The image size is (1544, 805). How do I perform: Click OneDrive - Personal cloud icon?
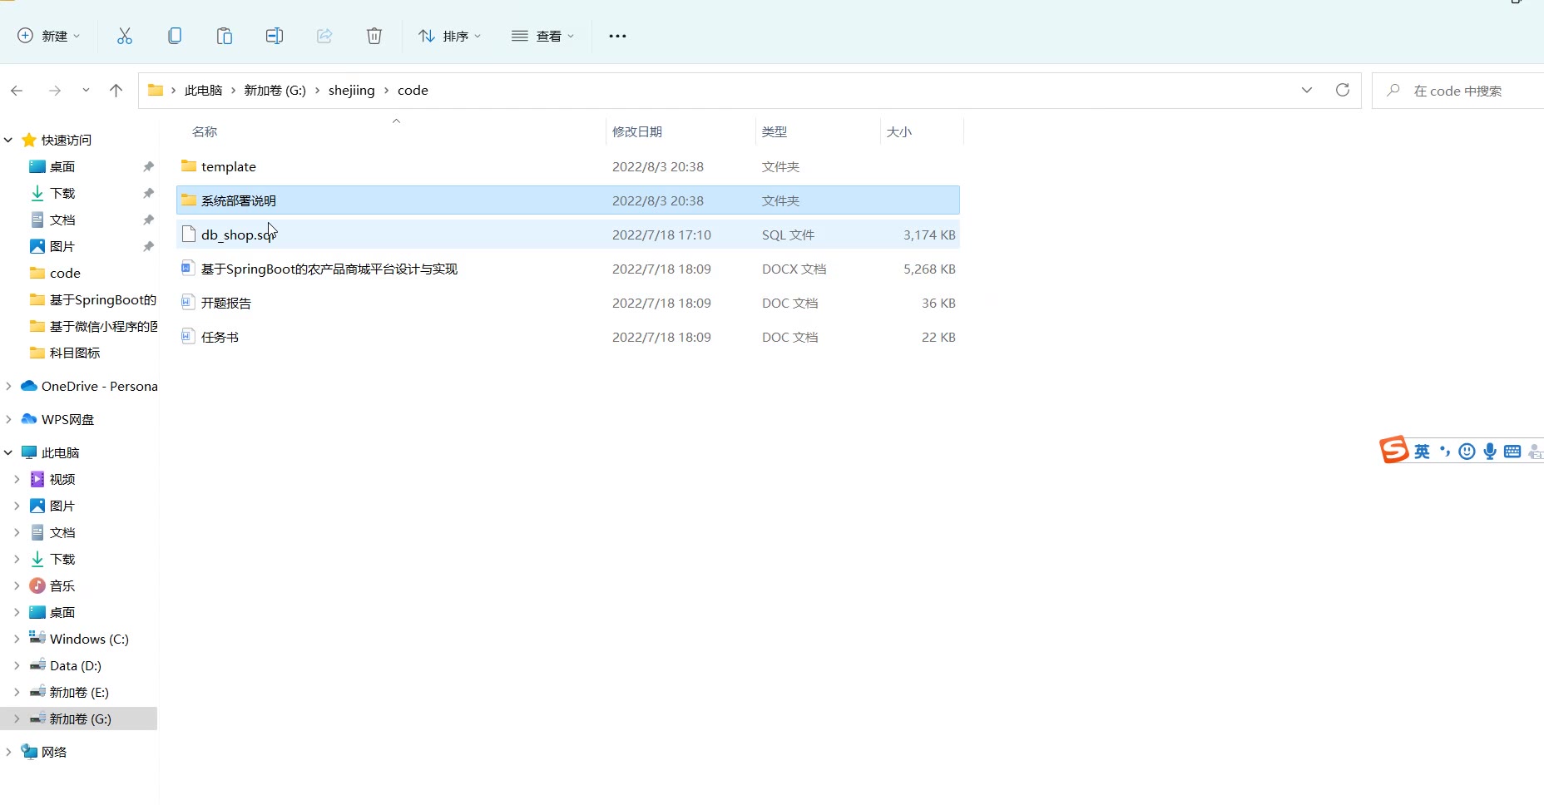[x=29, y=386]
